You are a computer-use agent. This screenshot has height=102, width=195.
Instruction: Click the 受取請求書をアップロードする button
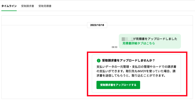tap(118, 85)
